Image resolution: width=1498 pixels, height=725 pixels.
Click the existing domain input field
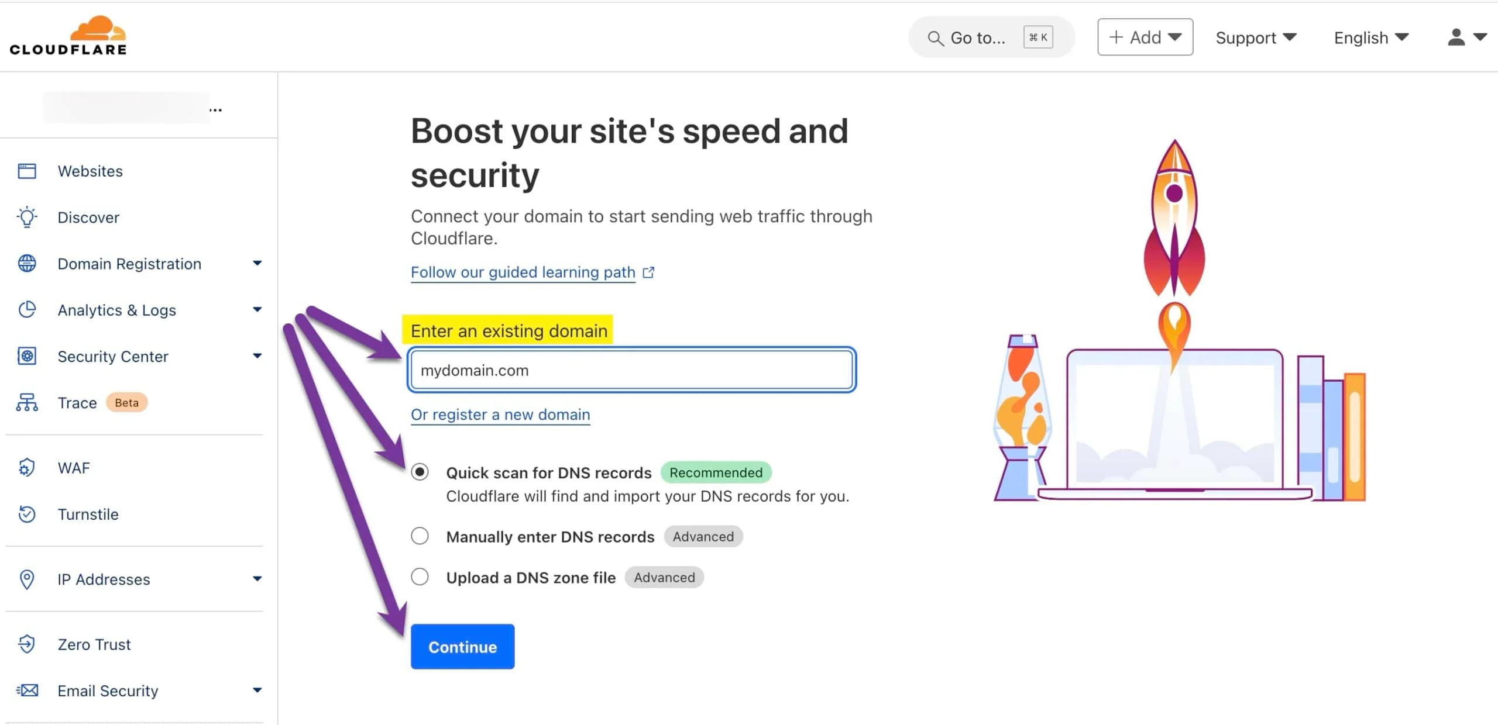[631, 370]
